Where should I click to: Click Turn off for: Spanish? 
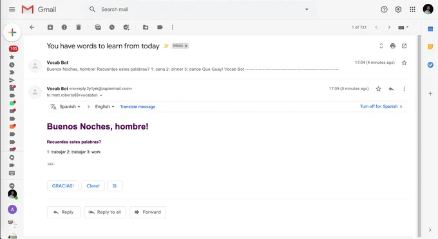click(x=379, y=106)
